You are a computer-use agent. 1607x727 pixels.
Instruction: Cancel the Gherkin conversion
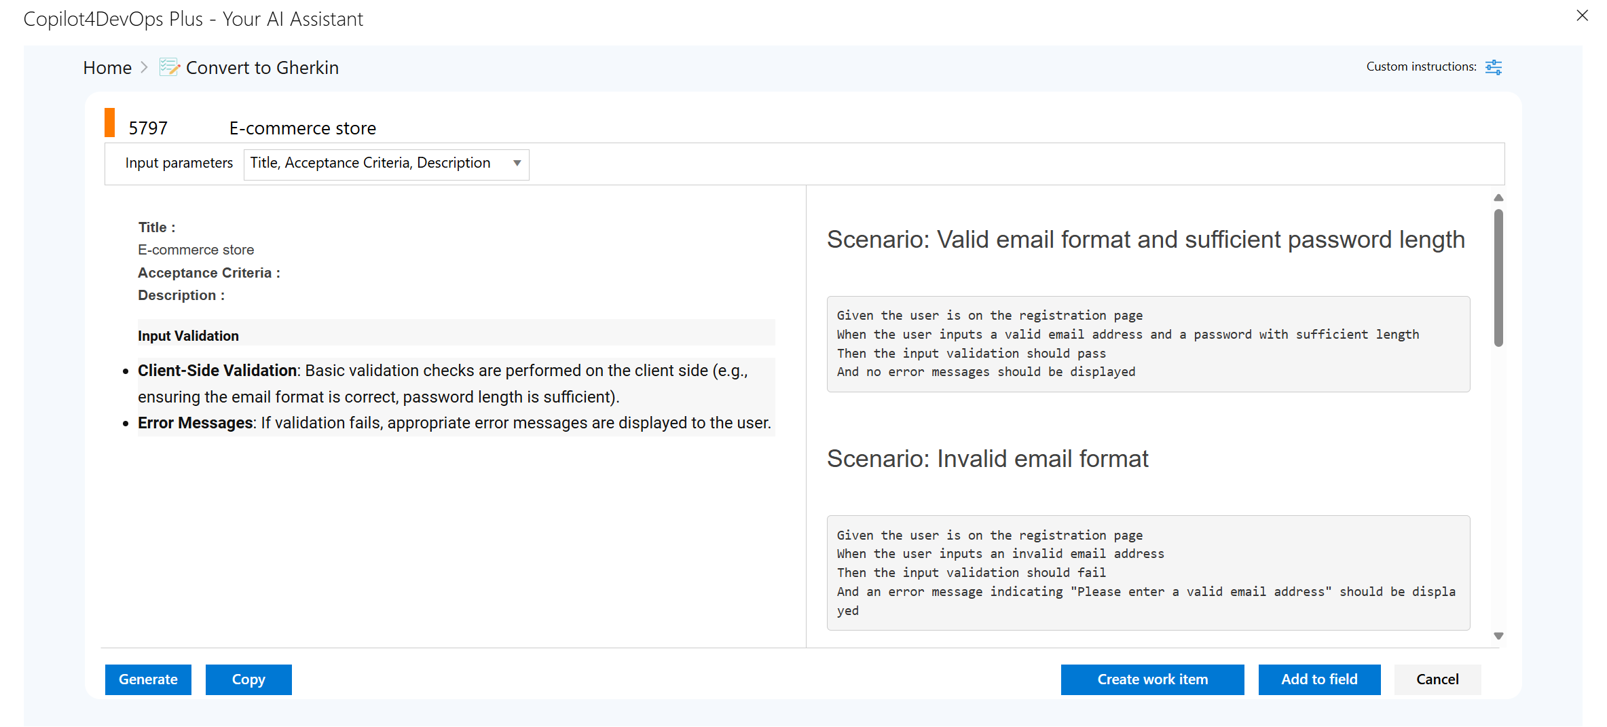tap(1437, 679)
